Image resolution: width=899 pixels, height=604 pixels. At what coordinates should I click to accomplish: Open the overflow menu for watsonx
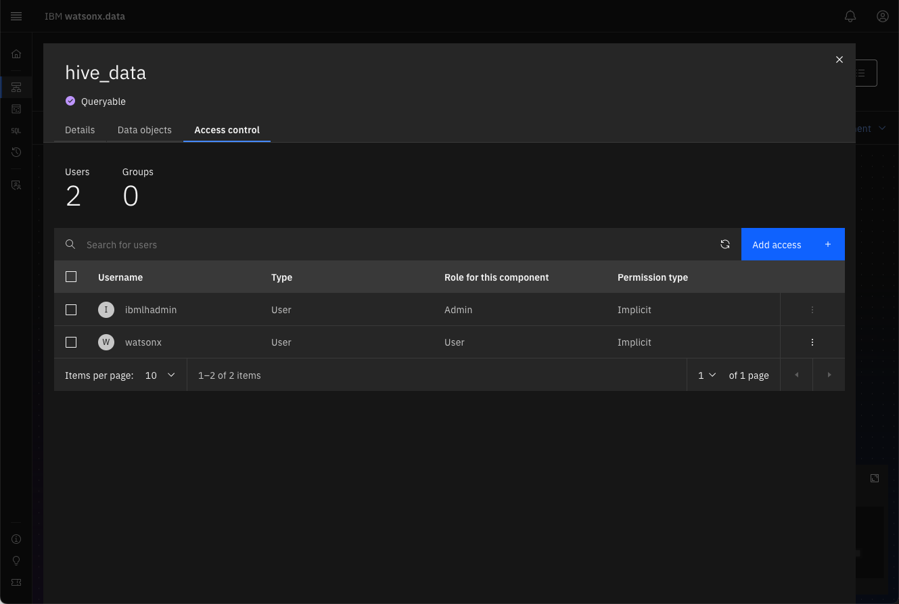pyautogui.click(x=812, y=342)
